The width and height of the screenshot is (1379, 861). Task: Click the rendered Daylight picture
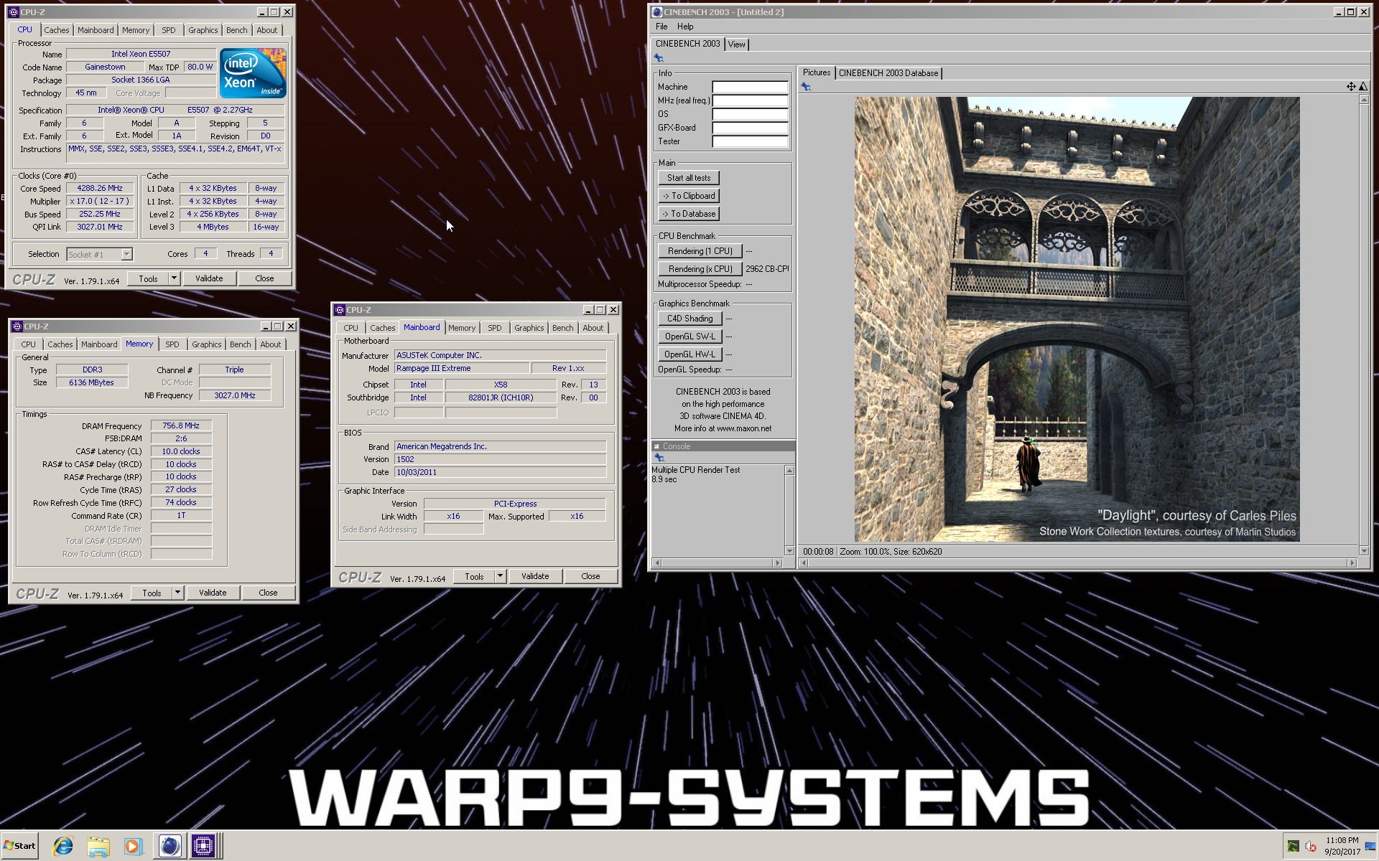pos(1077,319)
